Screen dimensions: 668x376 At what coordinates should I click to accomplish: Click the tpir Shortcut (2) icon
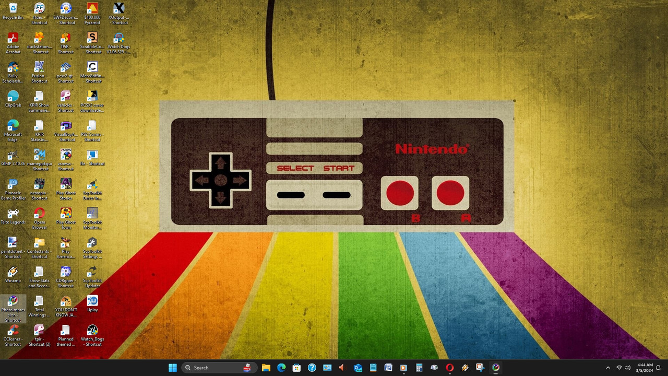coord(39,335)
